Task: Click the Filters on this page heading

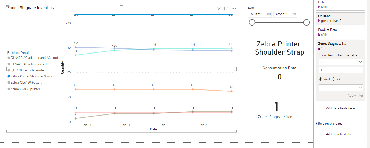Action: click(x=329, y=124)
